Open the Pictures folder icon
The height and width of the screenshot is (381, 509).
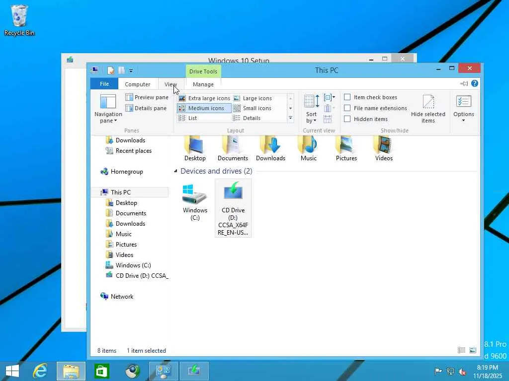(x=346, y=149)
